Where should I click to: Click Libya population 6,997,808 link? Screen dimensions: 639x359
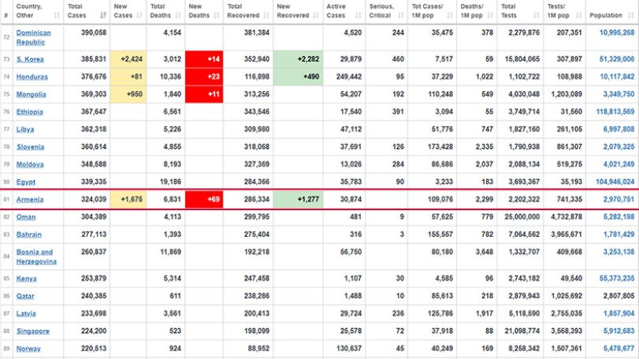(619, 129)
